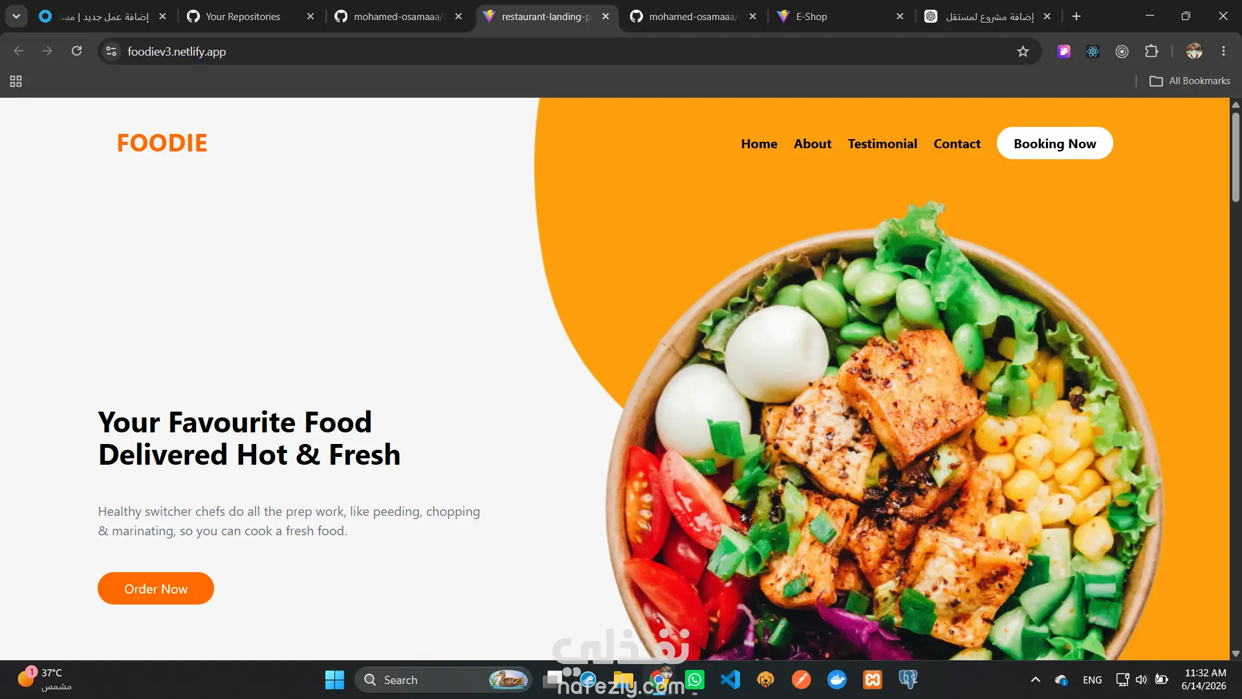This screenshot has height=699, width=1242.
Task: Close the restaurant-landing-p tab
Action: 605,16
